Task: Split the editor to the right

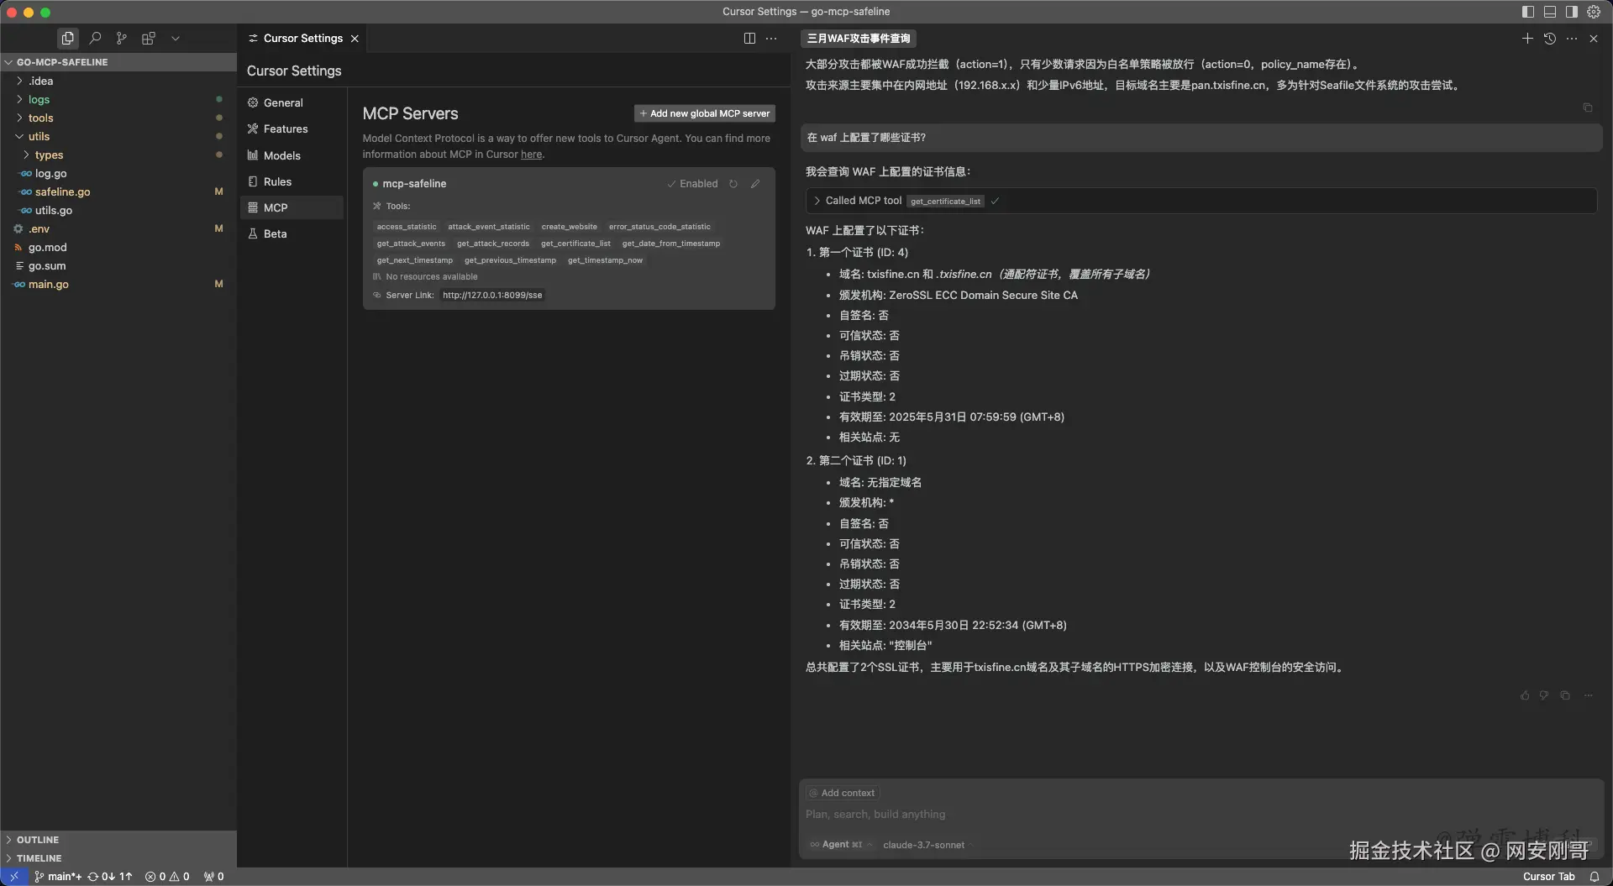Action: (749, 38)
